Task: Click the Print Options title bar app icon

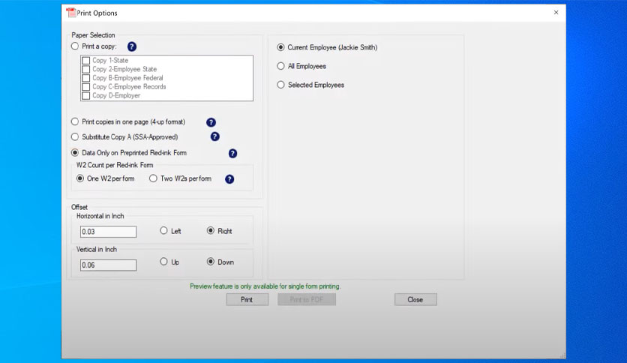Action: [71, 13]
